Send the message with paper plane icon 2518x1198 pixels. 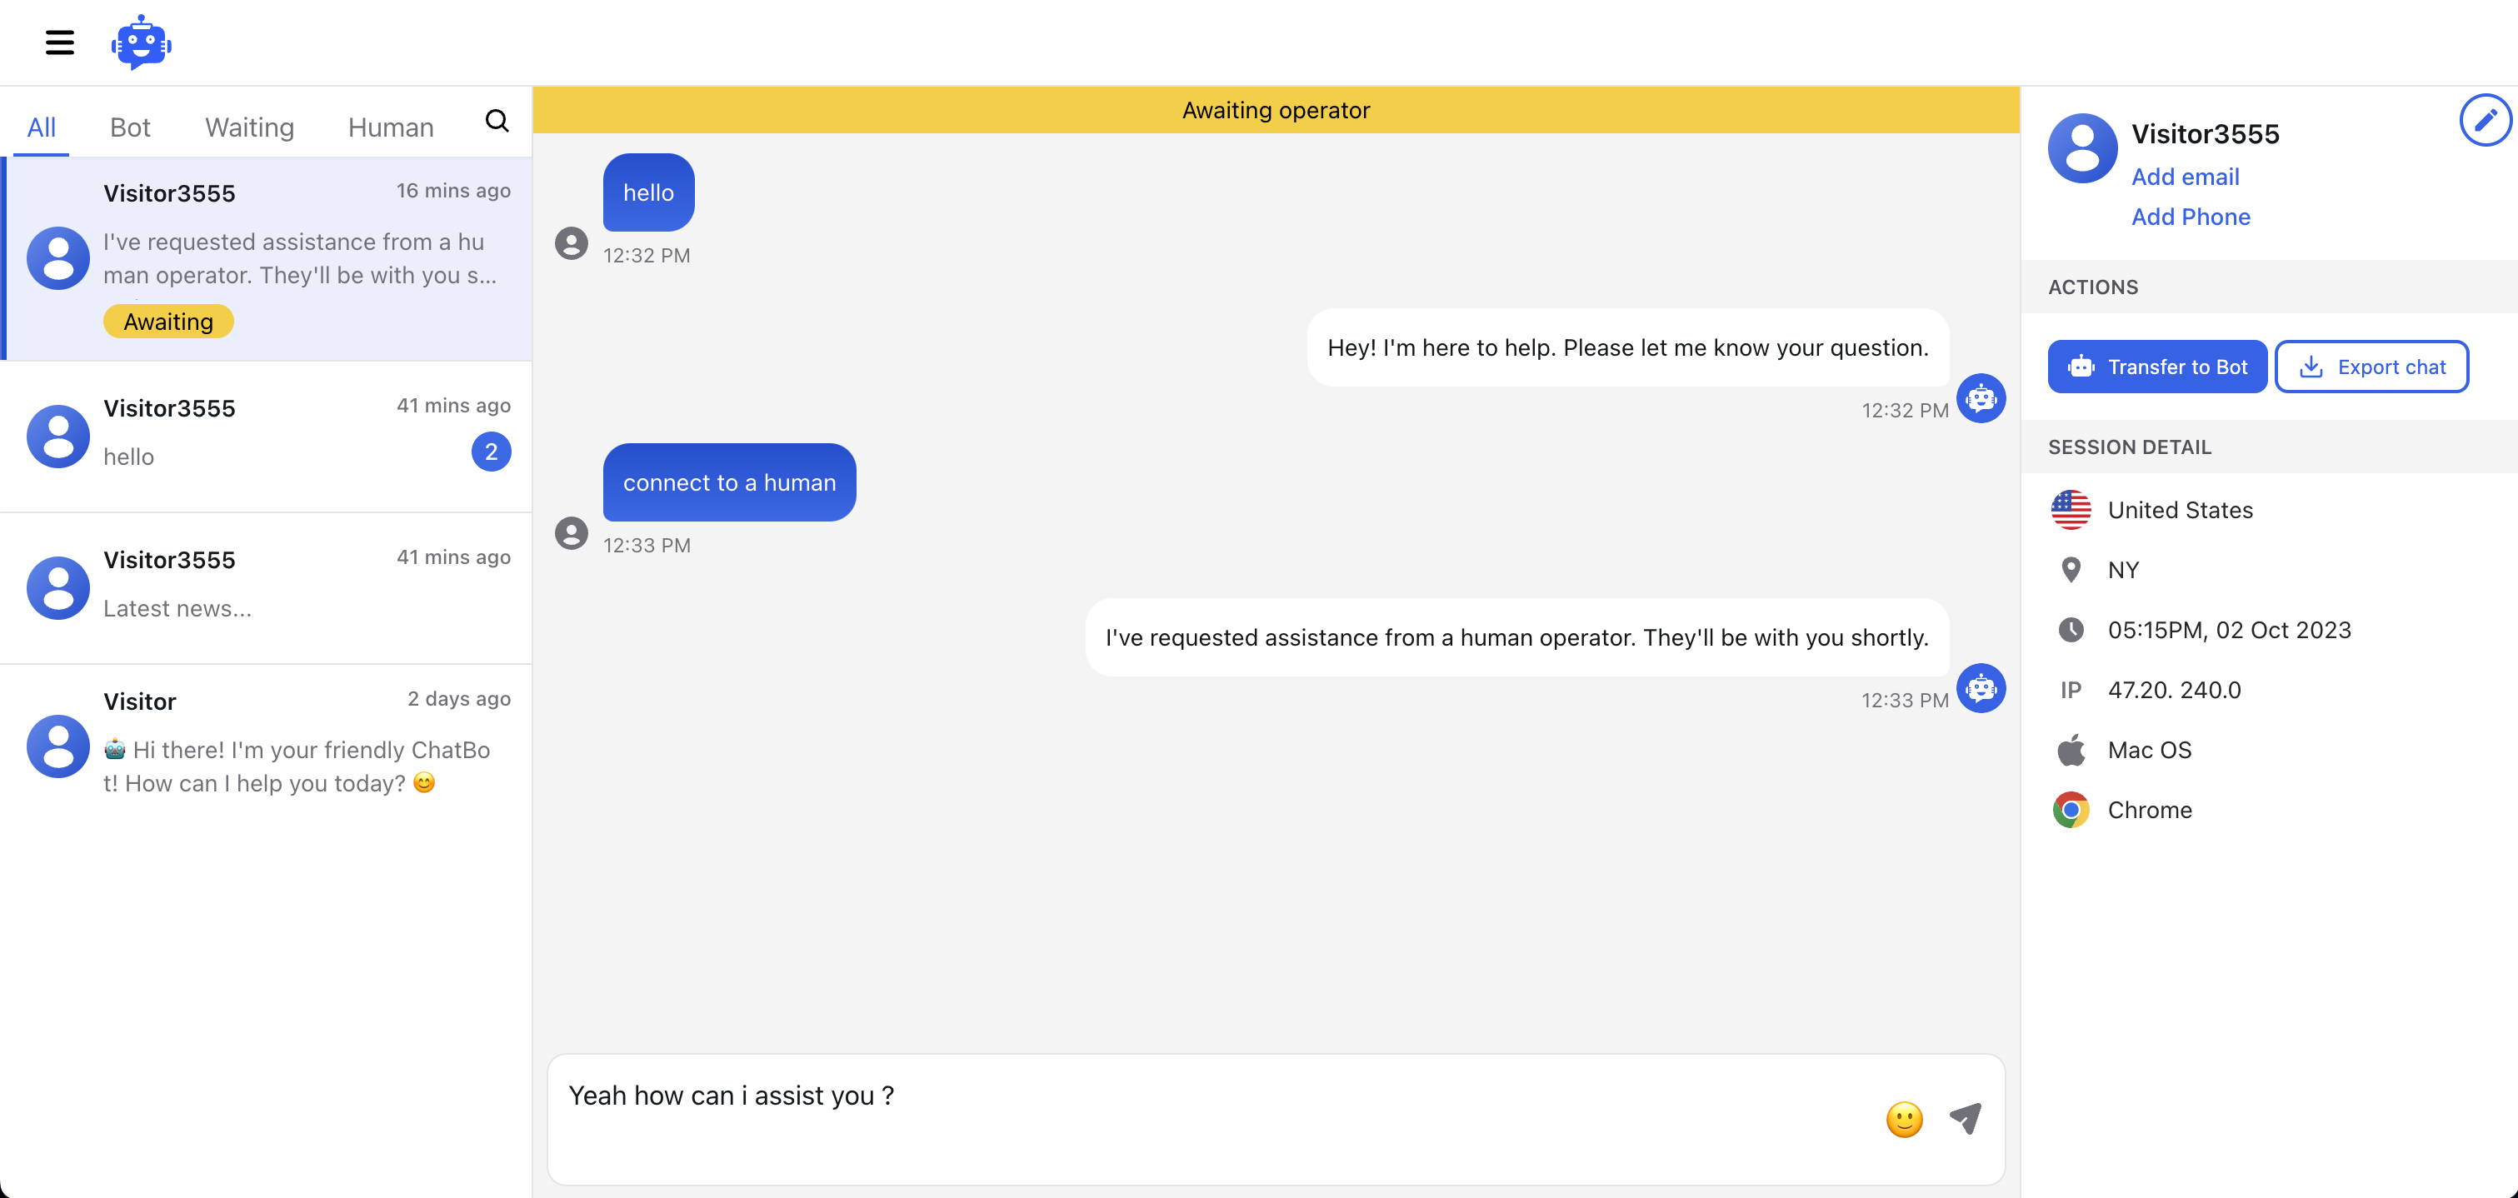(1965, 1118)
